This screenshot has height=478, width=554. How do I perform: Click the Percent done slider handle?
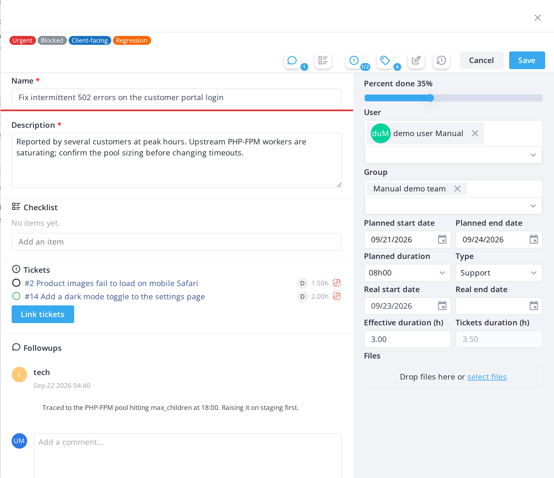coord(430,98)
